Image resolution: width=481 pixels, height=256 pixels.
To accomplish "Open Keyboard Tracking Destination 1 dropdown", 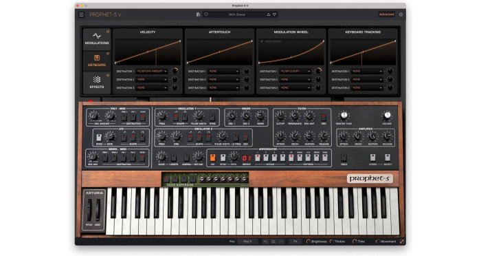I will pyautogui.click(x=367, y=72).
